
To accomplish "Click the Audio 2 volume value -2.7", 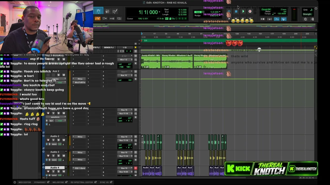I will (x=129, y=145).
